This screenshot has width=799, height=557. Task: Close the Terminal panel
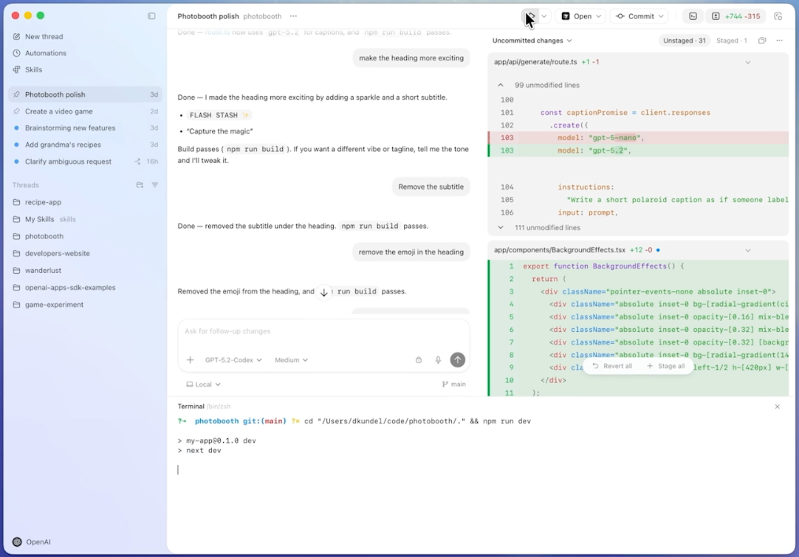pyautogui.click(x=777, y=406)
